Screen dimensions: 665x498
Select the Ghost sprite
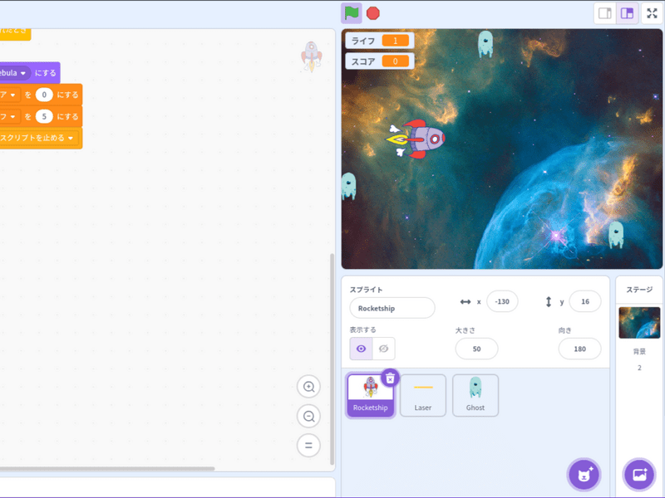tap(475, 395)
